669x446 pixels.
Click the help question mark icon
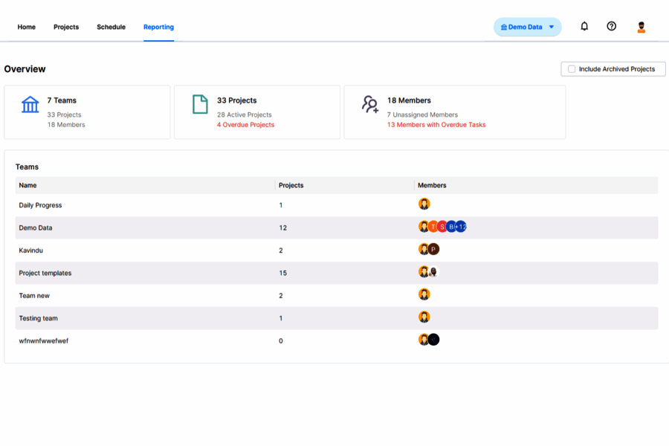click(x=612, y=27)
